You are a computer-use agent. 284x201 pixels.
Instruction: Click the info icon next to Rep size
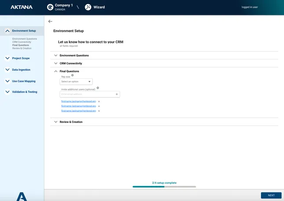pyautogui.click(x=73, y=75)
